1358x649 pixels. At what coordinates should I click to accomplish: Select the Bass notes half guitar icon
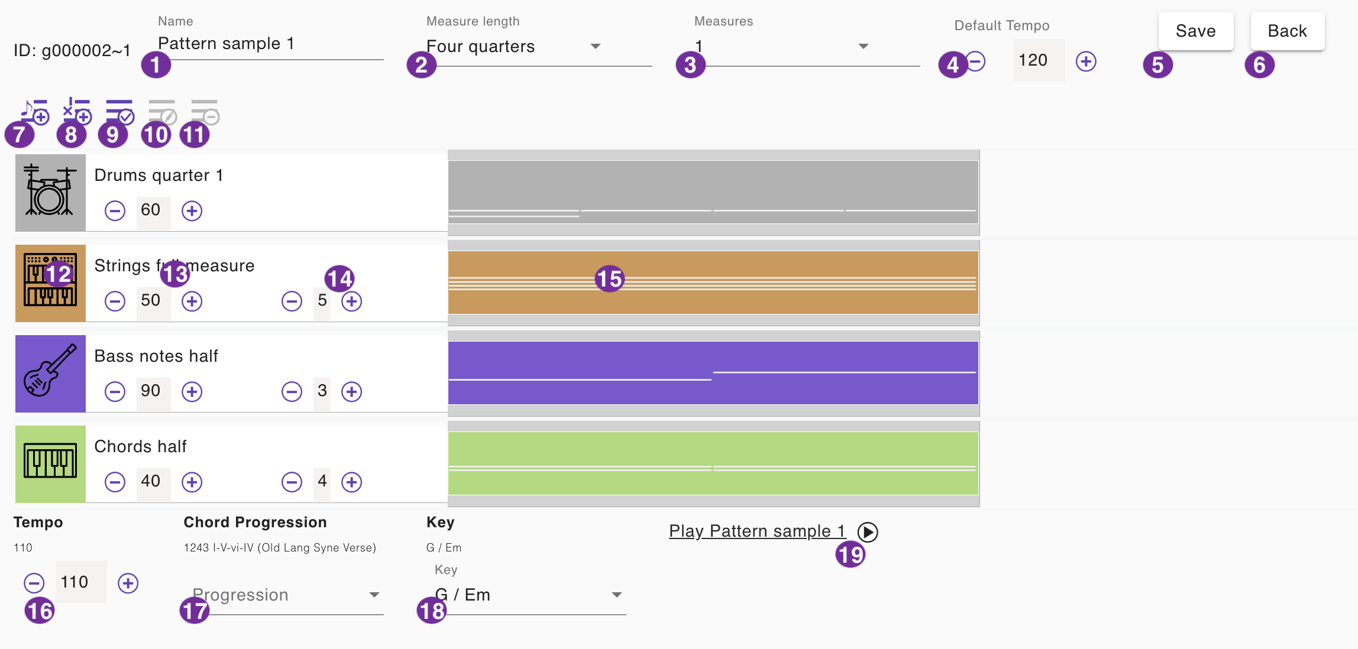50,374
